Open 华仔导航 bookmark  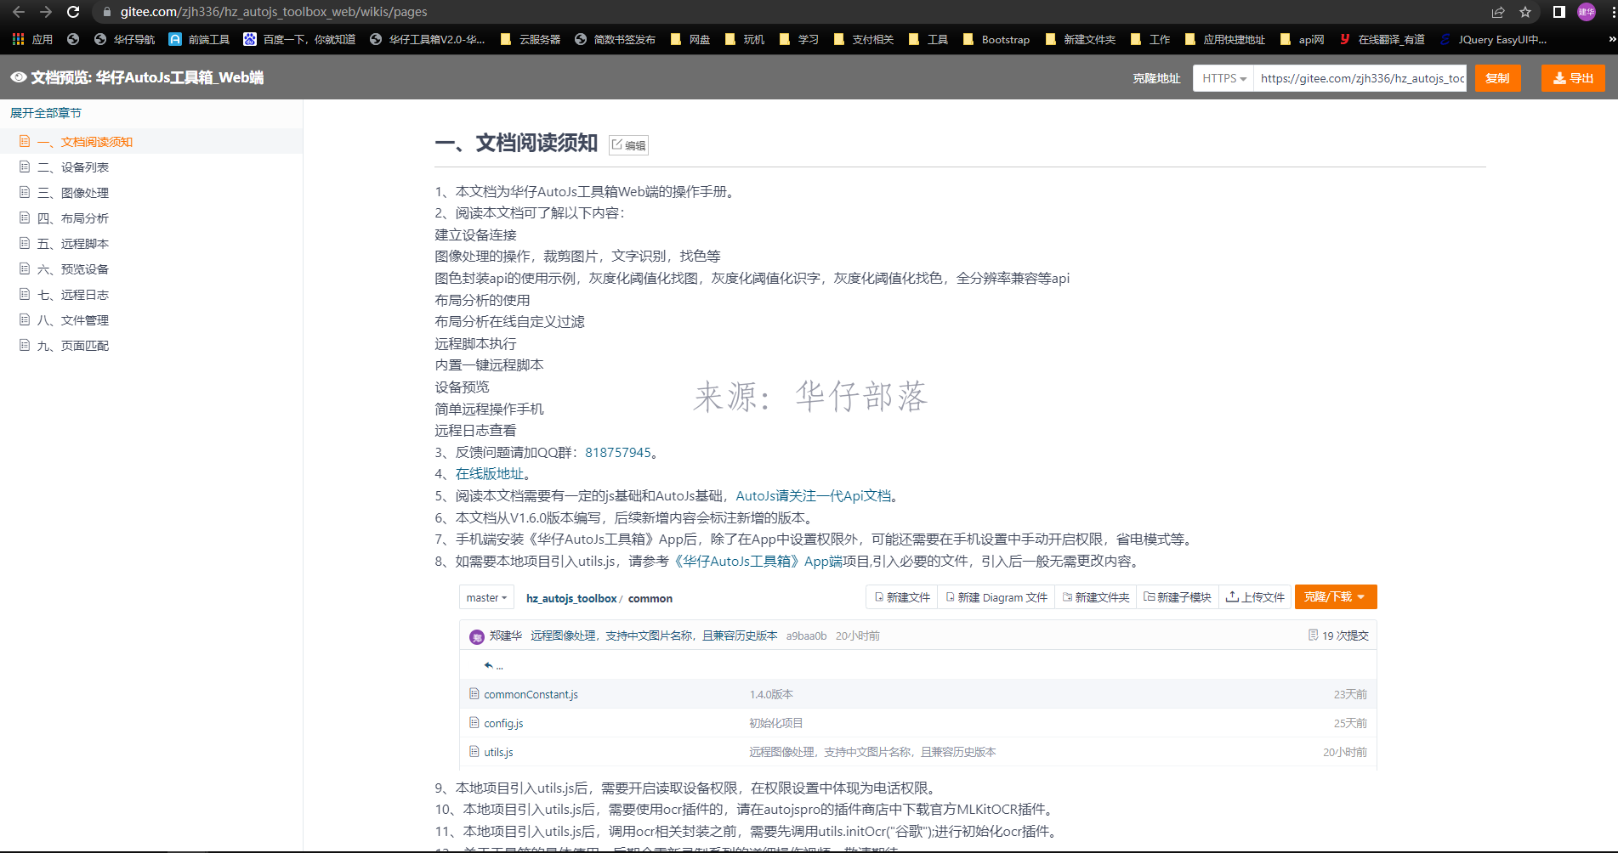(x=125, y=39)
